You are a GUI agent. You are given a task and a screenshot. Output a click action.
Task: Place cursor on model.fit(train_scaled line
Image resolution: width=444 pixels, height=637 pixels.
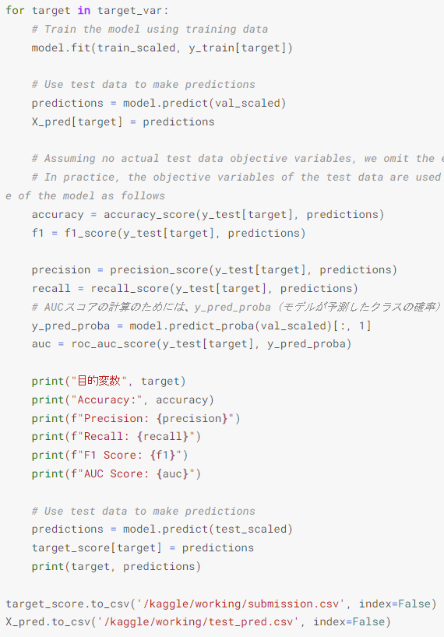coord(162,48)
